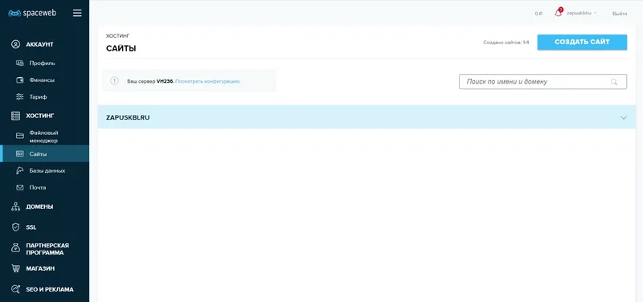The width and height of the screenshot is (643, 302).
Task: Click the Профиль card icon
Action: [x=19, y=63]
